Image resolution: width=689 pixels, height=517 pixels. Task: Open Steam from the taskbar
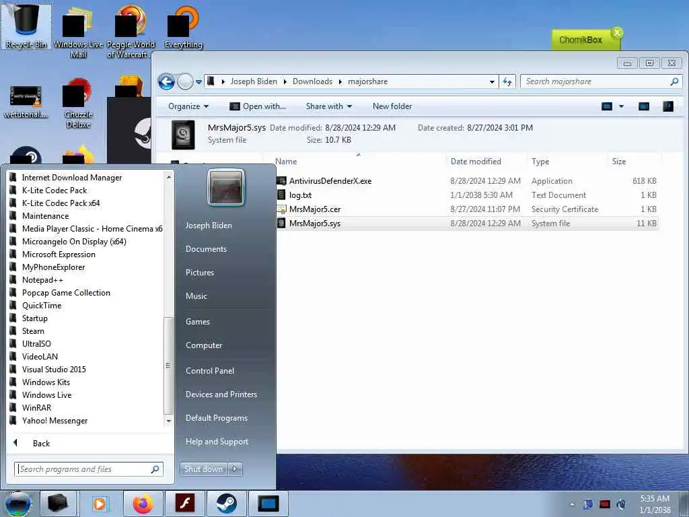tap(226, 504)
